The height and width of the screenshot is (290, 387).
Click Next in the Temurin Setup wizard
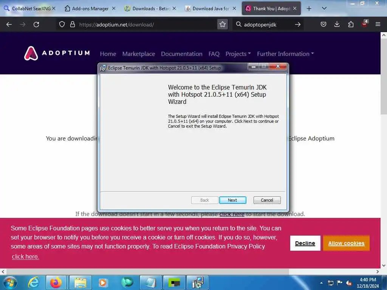(232, 200)
